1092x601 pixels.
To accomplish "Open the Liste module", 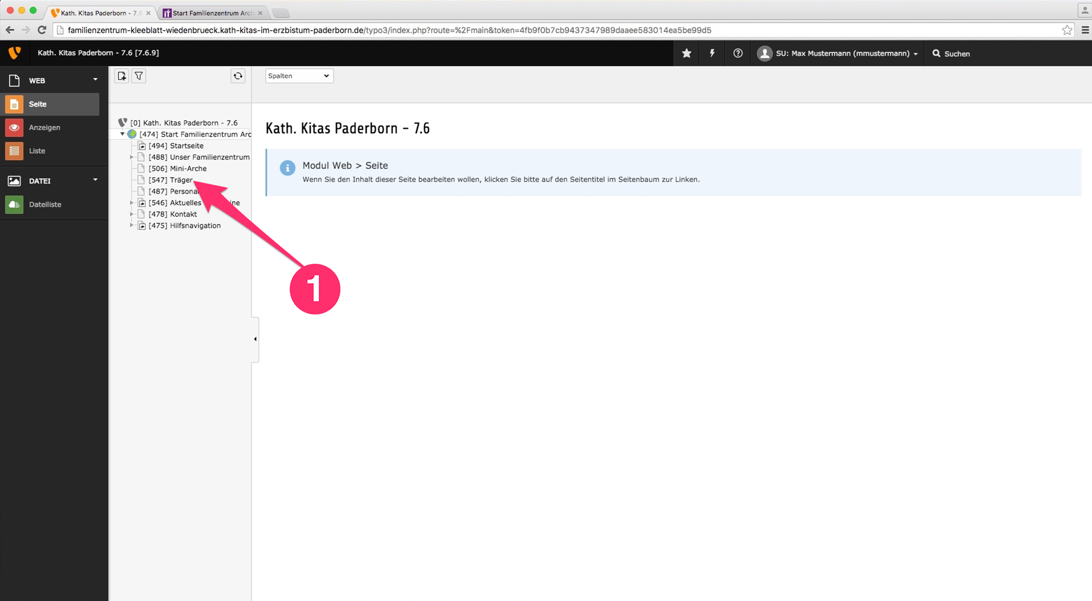I will 37,151.
